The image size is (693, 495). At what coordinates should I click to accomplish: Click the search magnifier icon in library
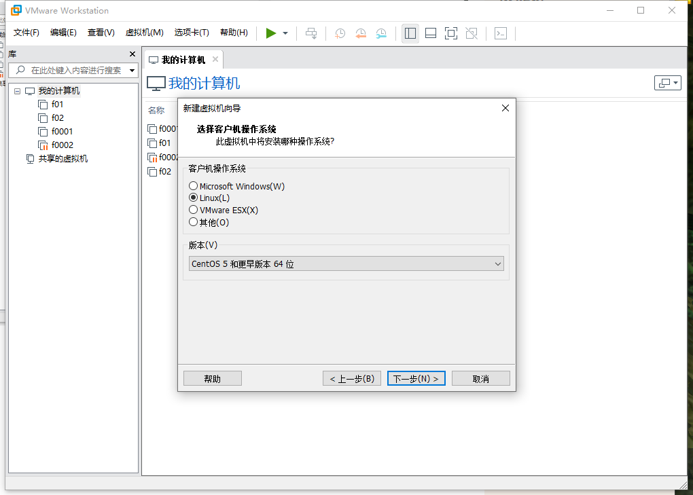(20, 70)
